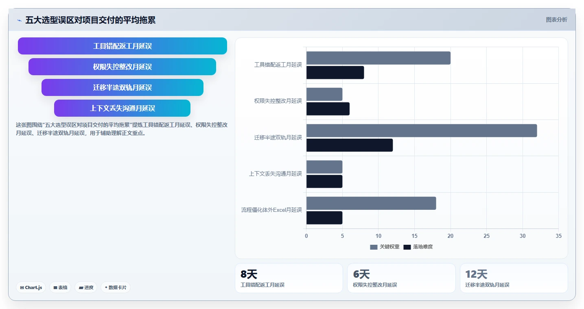The width and height of the screenshot is (584, 309).
Task: Click the 落地难度 legend label
Action: tap(423, 247)
